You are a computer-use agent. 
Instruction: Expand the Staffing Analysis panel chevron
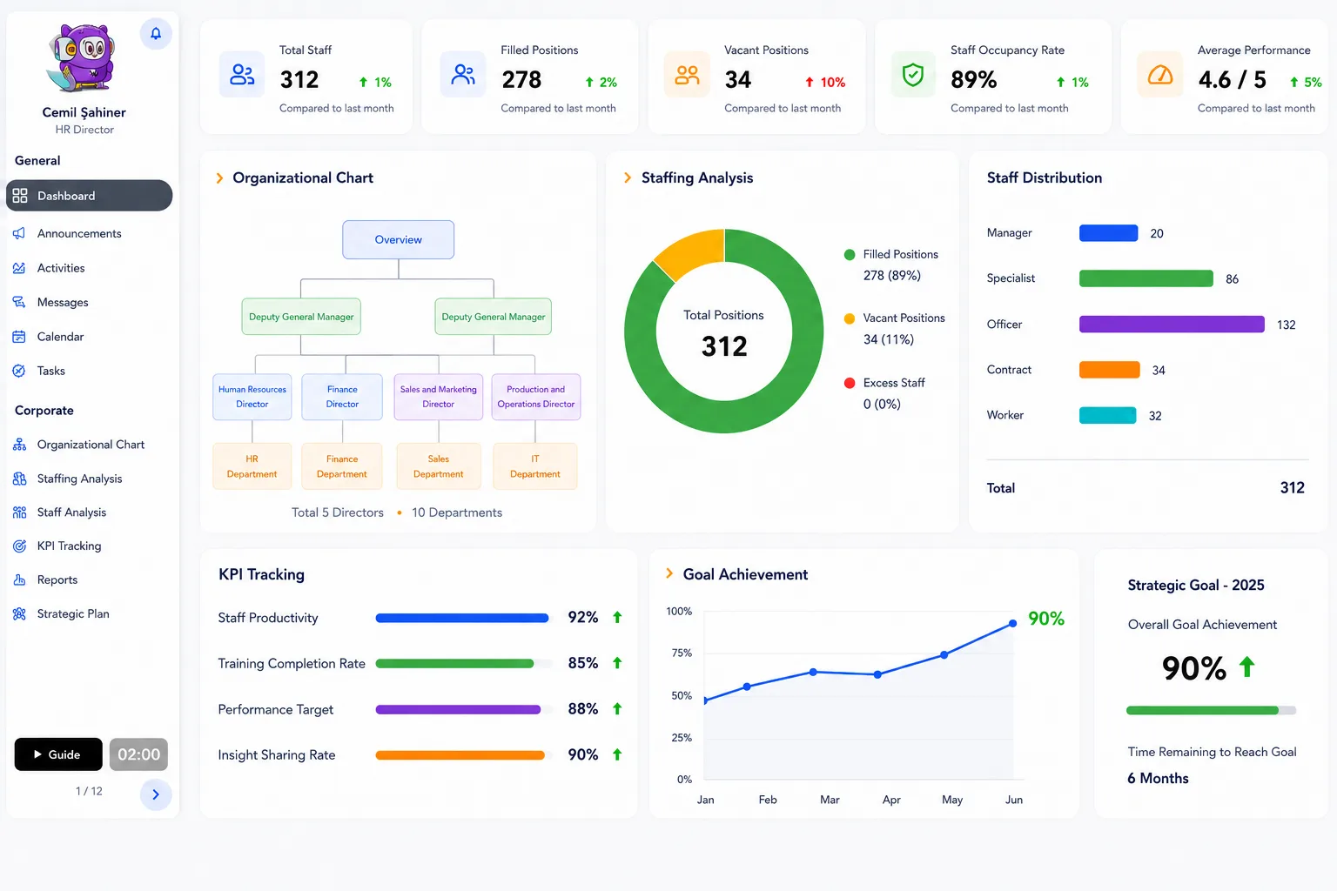[x=628, y=178]
